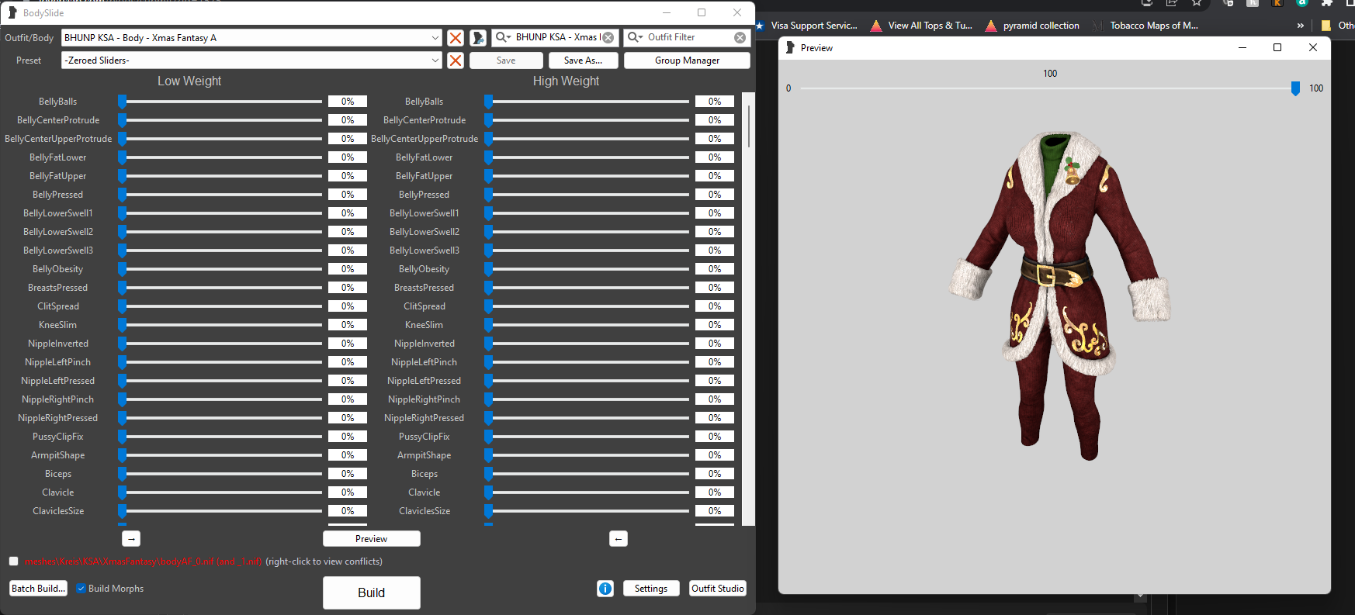This screenshot has height=615, width=1355.
Task: Click the Preview button under the sliders
Action: click(x=371, y=539)
